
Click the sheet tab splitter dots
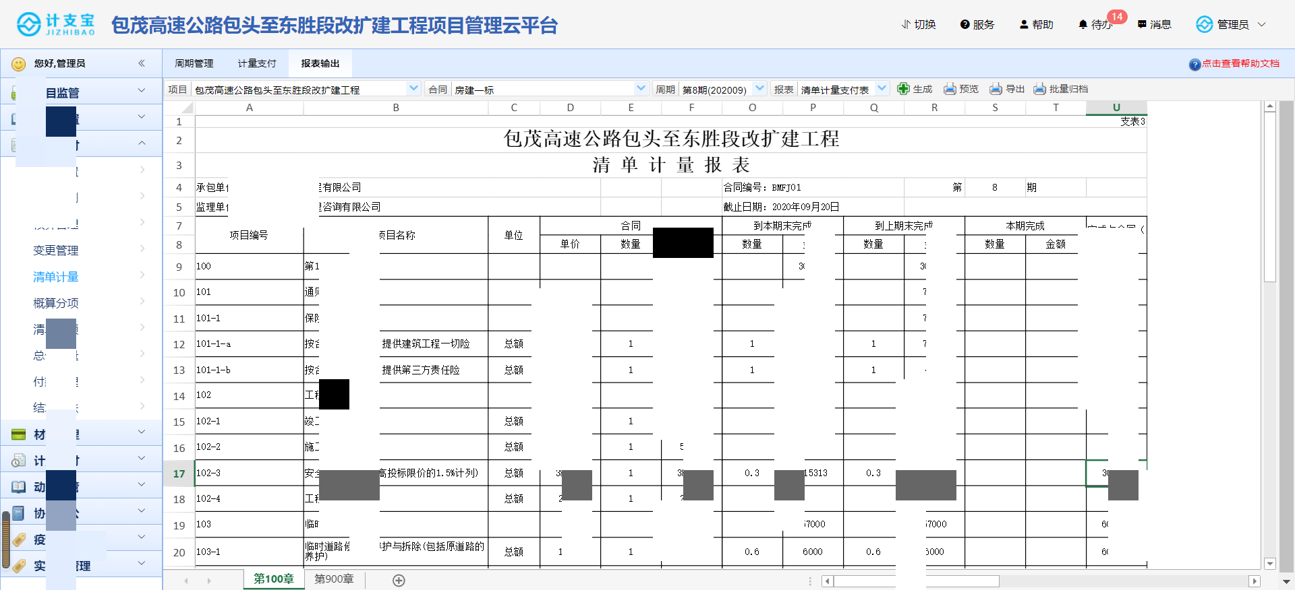810,581
